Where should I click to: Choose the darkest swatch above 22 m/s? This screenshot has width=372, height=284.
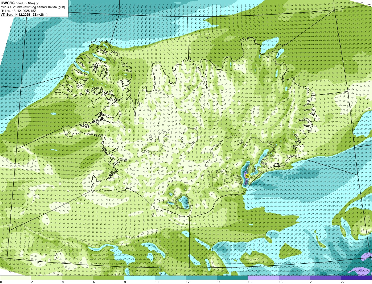point(356,278)
